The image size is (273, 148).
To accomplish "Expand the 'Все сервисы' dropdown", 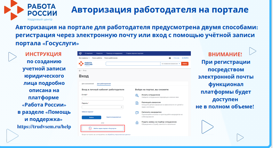I will pyautogui.click(x=84, y=58).
